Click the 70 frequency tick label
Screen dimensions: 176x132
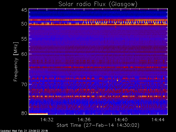tap(24, 84)
